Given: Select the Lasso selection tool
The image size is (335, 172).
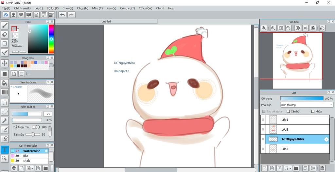Looking at the screenshot, I should click(x=5, y=112).
